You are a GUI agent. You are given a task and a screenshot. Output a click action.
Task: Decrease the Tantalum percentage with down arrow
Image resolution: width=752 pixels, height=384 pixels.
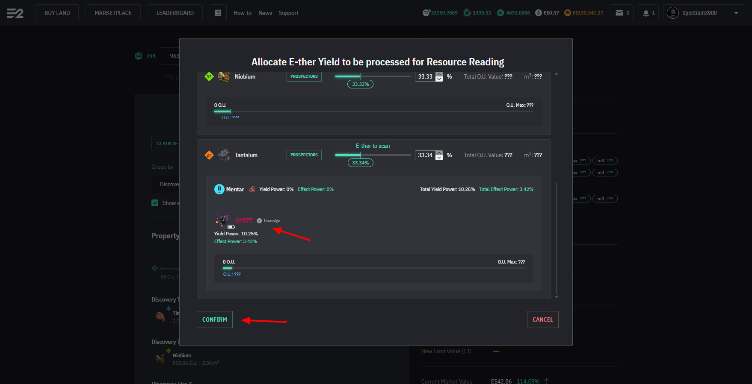(x=439, y=158)
